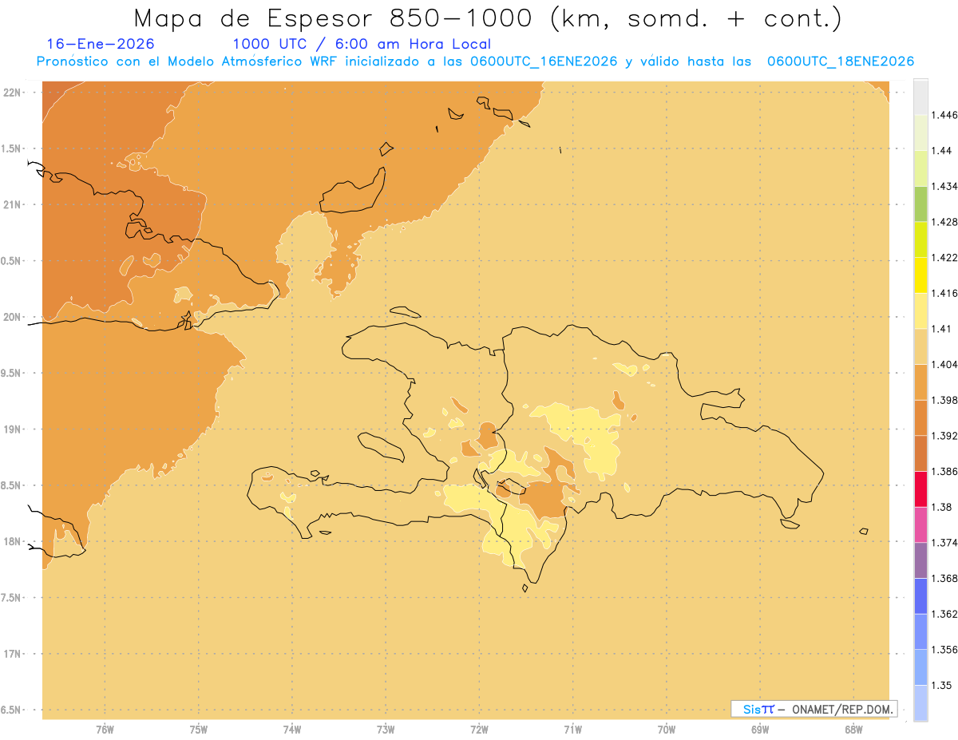Click the '69W' longitude label
Image resolution: width=958 pixels, height=740 pixels.
tap(759, 730)
